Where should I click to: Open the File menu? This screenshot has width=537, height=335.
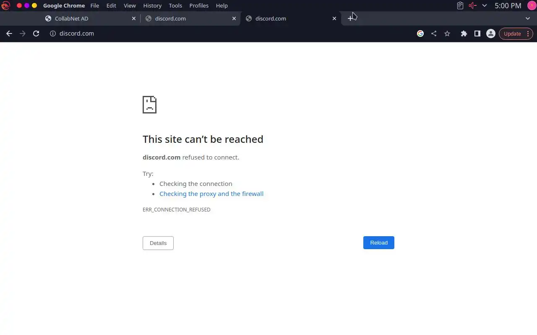coord(95,5)
